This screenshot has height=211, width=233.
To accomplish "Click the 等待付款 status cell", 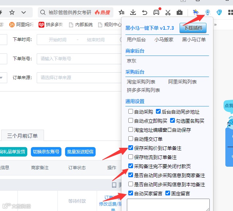I will [77, 201].
